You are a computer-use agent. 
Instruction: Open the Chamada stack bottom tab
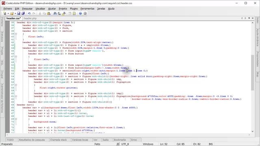tap(58, 140)
